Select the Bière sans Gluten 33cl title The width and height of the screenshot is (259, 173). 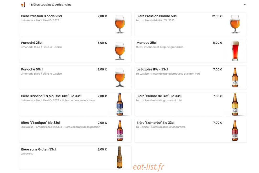(38, 149)
